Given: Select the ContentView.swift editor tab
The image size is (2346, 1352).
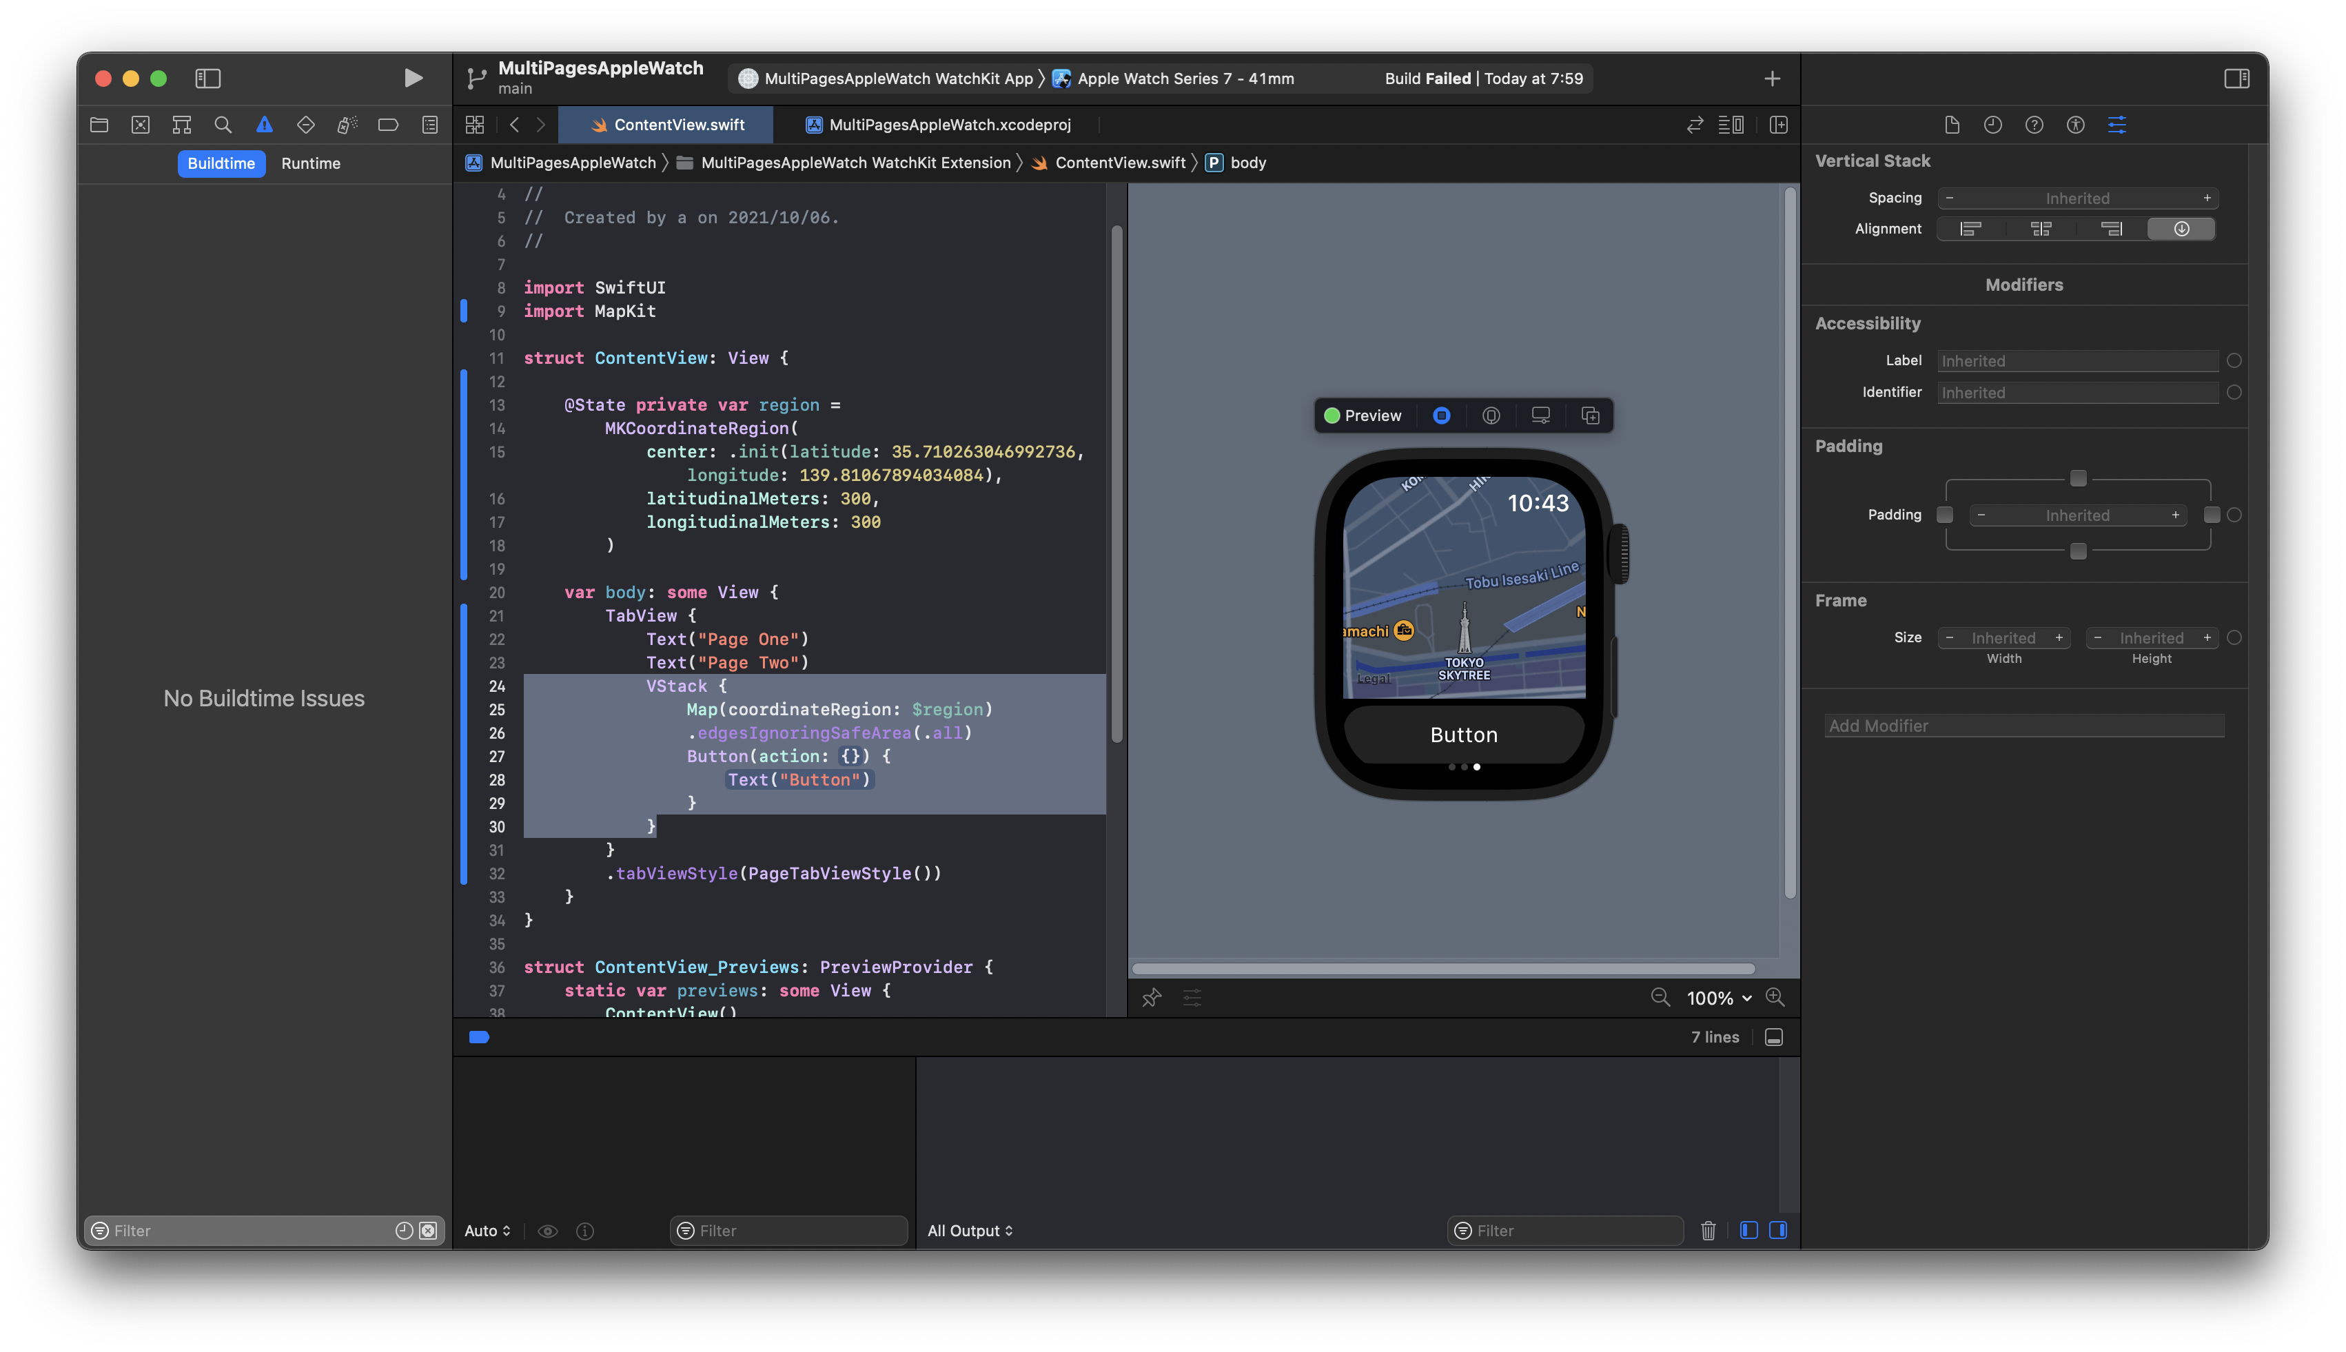Looking at the screenshot, I should click(666, 125).
